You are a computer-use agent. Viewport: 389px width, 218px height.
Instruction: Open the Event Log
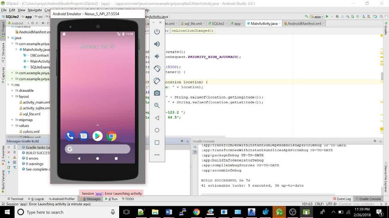(x=342, y=199)
